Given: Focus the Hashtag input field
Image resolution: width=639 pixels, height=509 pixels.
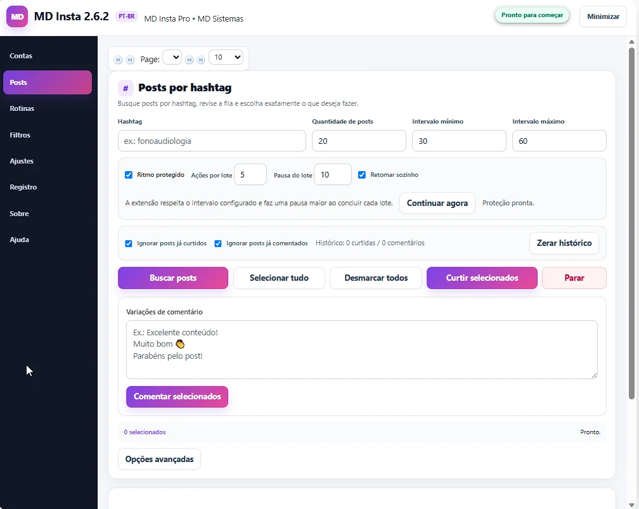Looking at the screenshot, I should [x=212, y=141].
